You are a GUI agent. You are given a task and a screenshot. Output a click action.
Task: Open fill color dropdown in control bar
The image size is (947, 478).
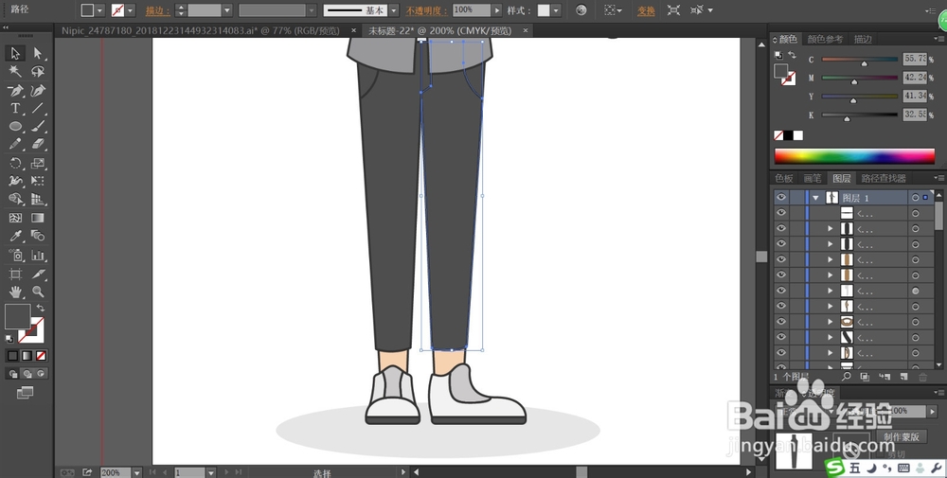tap(99, 10)
